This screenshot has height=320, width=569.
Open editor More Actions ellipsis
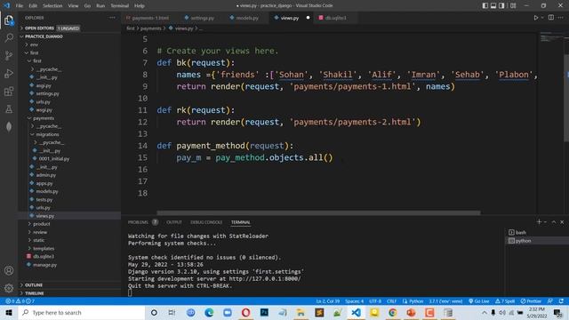561,18
